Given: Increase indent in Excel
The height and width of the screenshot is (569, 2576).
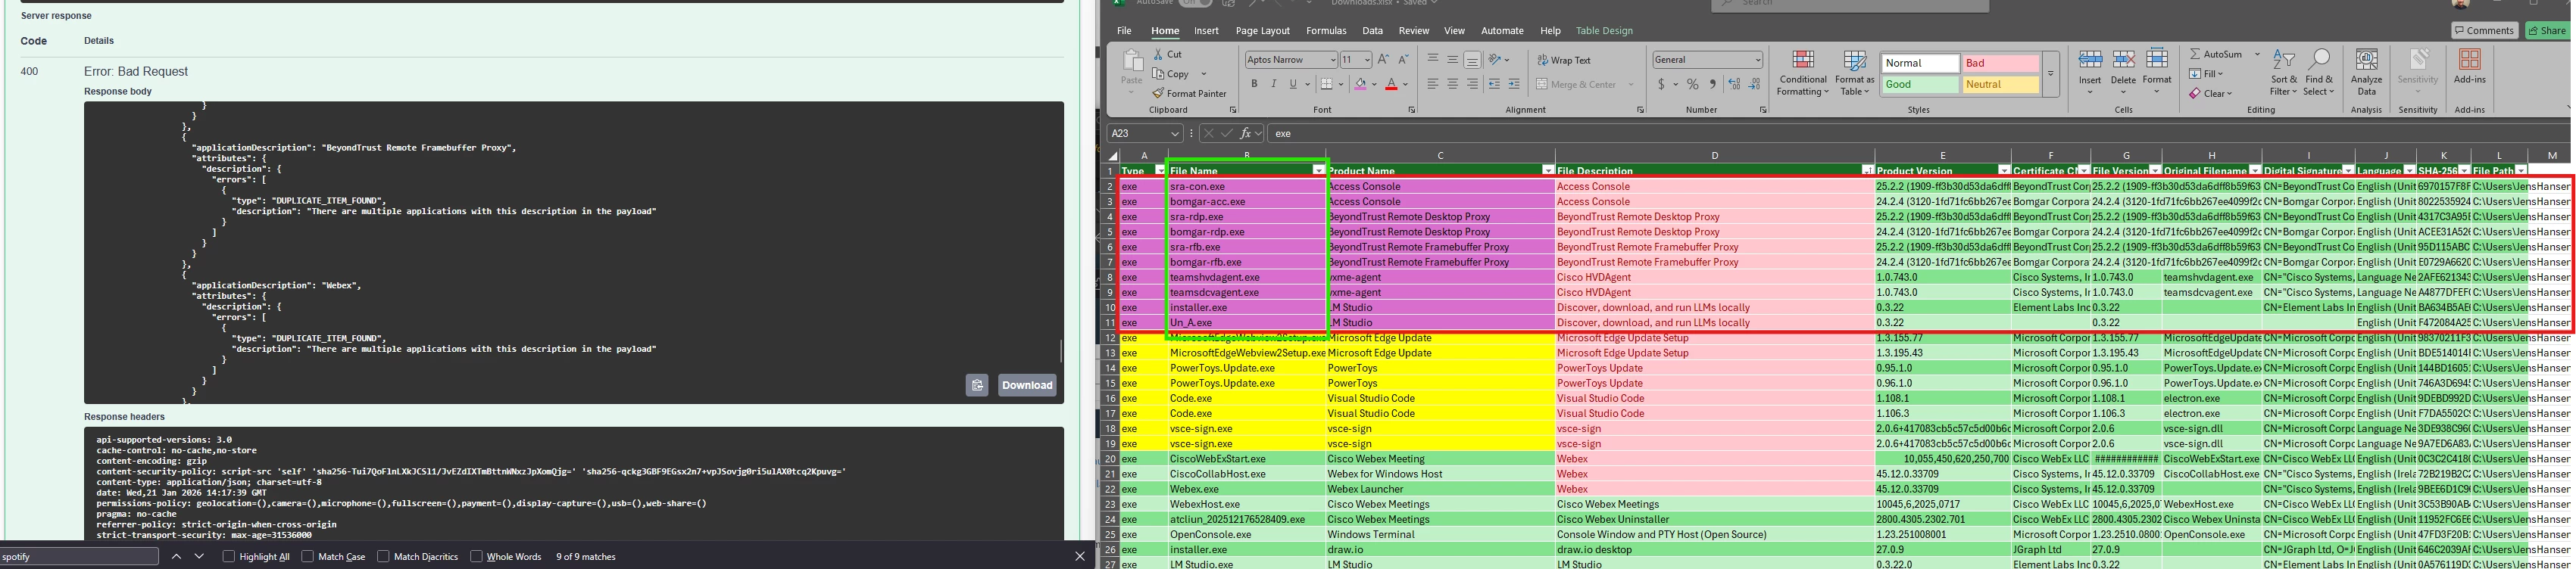Looking at the screenshot, I should pos(1514,84).
